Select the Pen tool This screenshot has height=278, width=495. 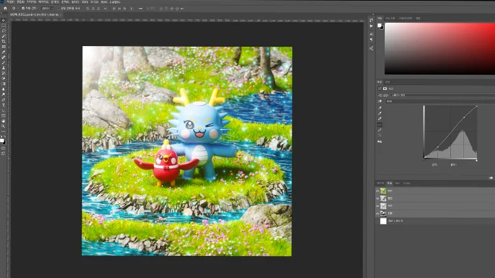point(3,100)
